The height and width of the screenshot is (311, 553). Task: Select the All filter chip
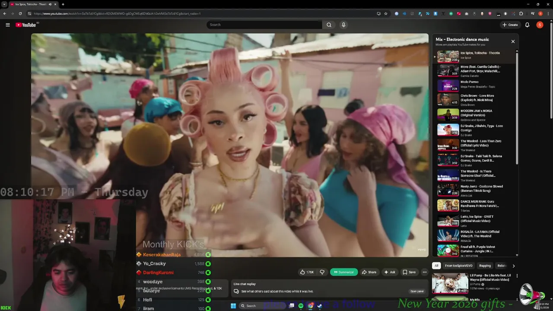(436, 266)
